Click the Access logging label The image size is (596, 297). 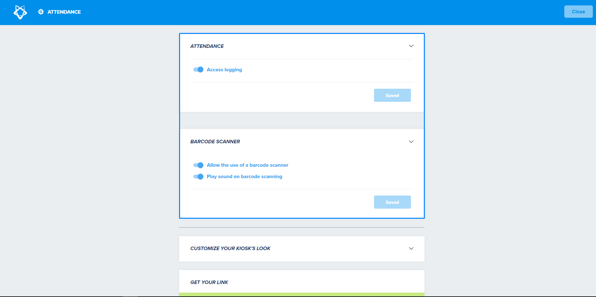pos(224,70)
